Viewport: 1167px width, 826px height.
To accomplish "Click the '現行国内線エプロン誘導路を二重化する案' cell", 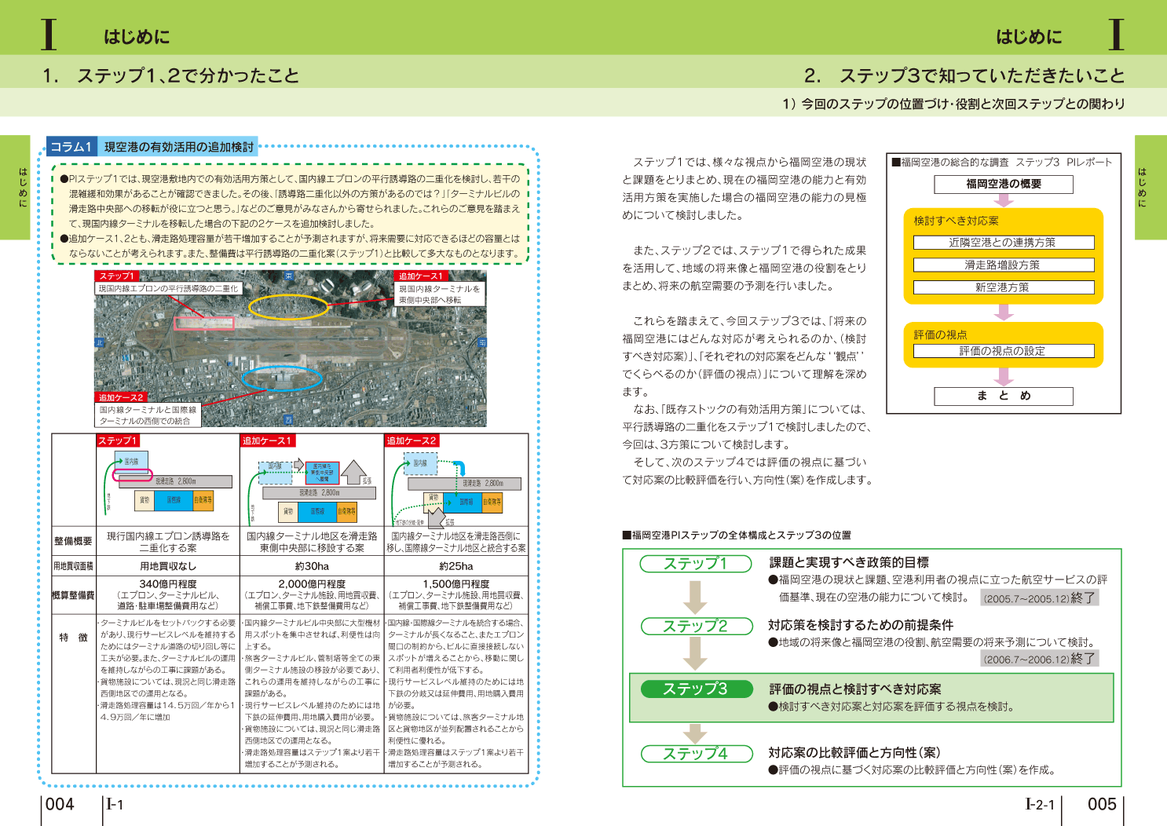I will [168, 542].
